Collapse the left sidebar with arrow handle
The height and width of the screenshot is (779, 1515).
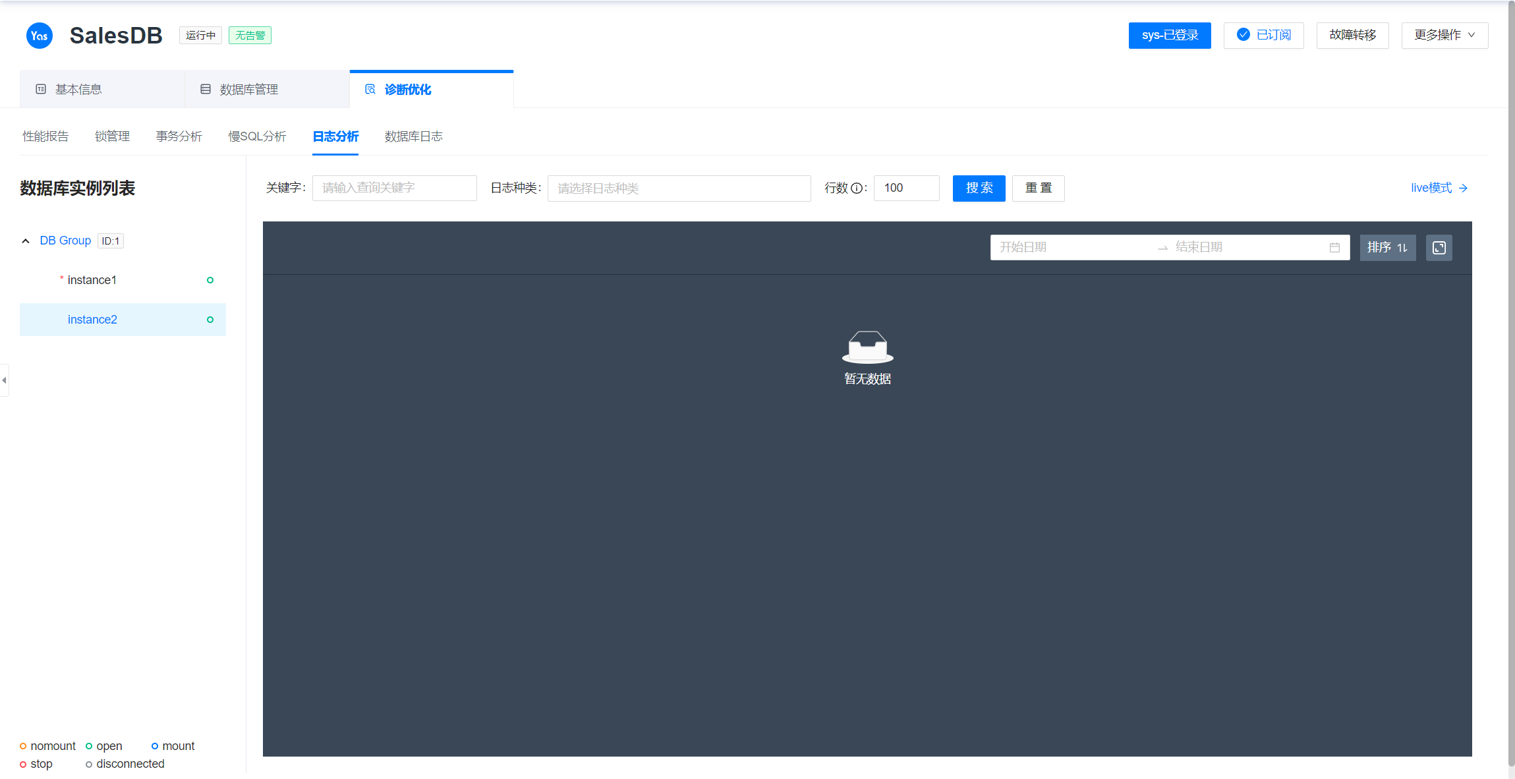tap(5, 380)
